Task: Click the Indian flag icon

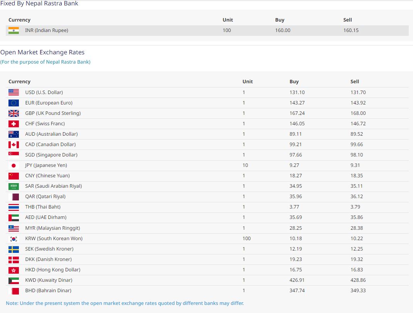Action: [14, 30]
